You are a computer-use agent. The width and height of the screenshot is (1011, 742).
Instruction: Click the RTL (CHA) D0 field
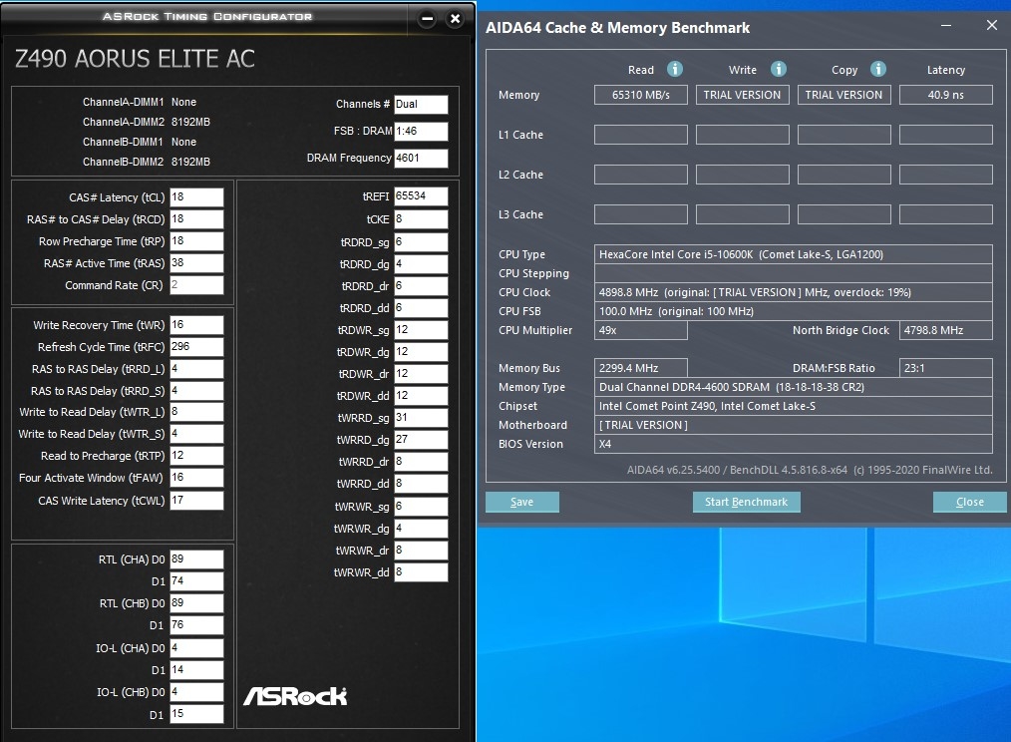click(196, 559)
